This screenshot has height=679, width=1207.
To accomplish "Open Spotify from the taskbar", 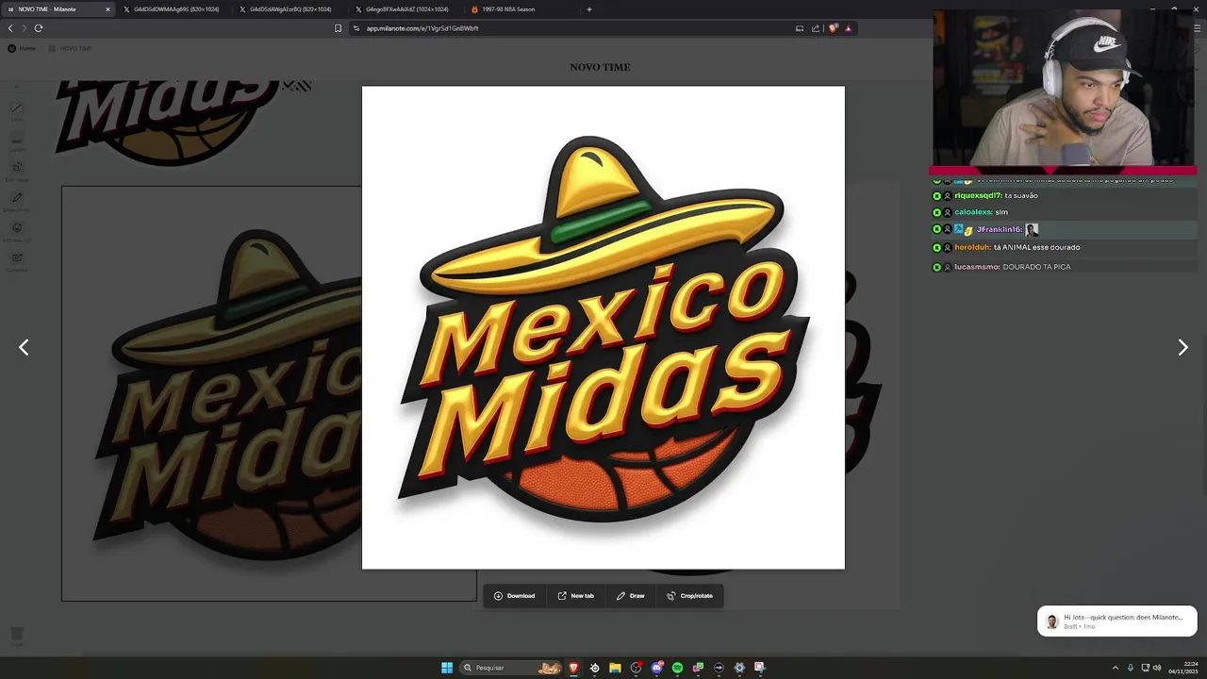I will click(677, 668).
